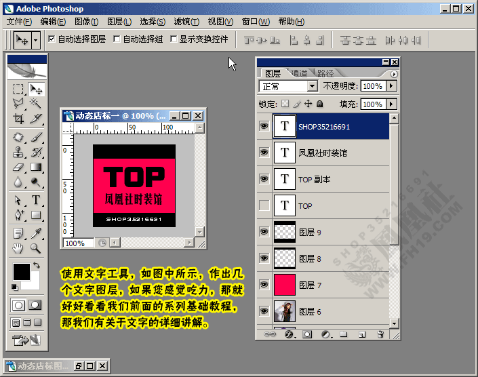Switch to the 路径 tab
478x377 pixels.
pos(325,73)
